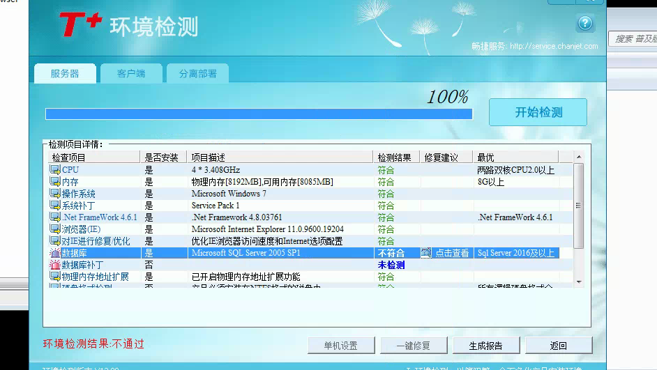Select Microsoft Internet Explorer 11.0.9600.19204 text
Image resolution: width=657 pixels, height=370 pixels.
[268, 229]
